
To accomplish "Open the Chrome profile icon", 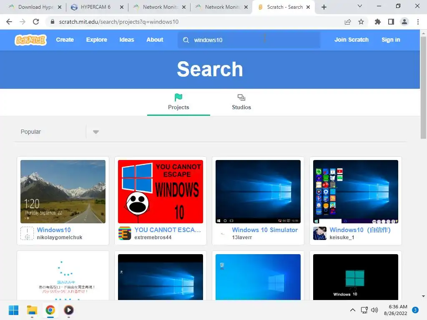I will click(x=404, y=22).
